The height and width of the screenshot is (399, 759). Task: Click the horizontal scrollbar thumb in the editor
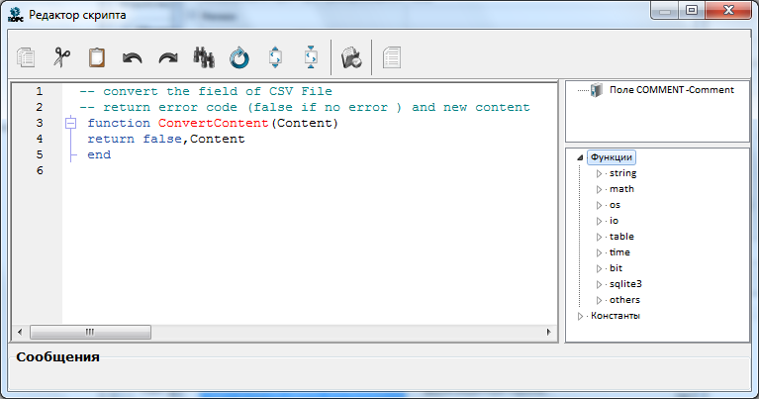tap(90, 333)
